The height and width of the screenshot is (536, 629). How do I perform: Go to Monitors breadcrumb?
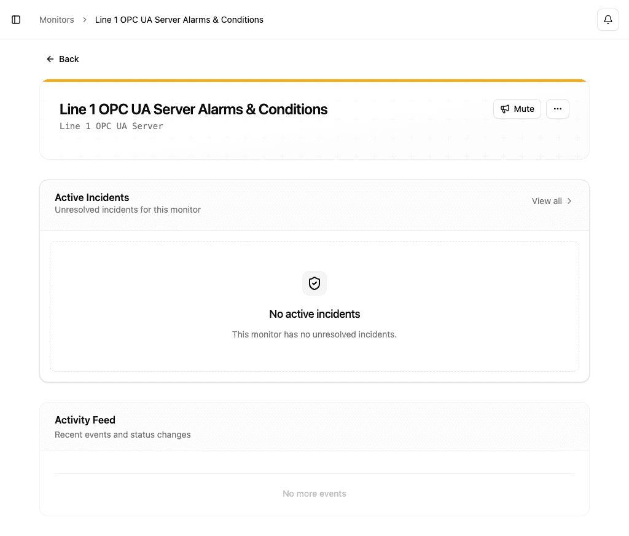tap(57, 20)
